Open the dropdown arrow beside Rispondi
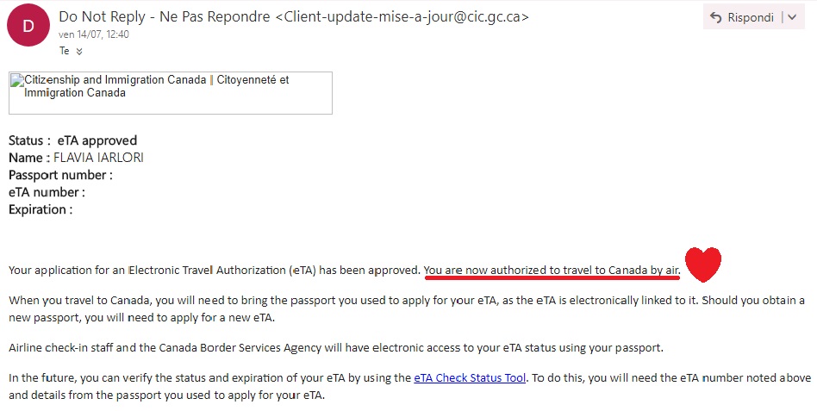Image resolution: width=817 pixels, height=411 pixels. pyautogui.click(x=793, y=17)
